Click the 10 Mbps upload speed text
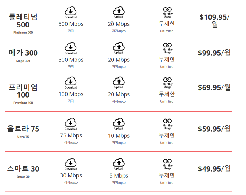The width and height of the screenshot is (246, 195). pyautogui.click(x=119, y=136)
